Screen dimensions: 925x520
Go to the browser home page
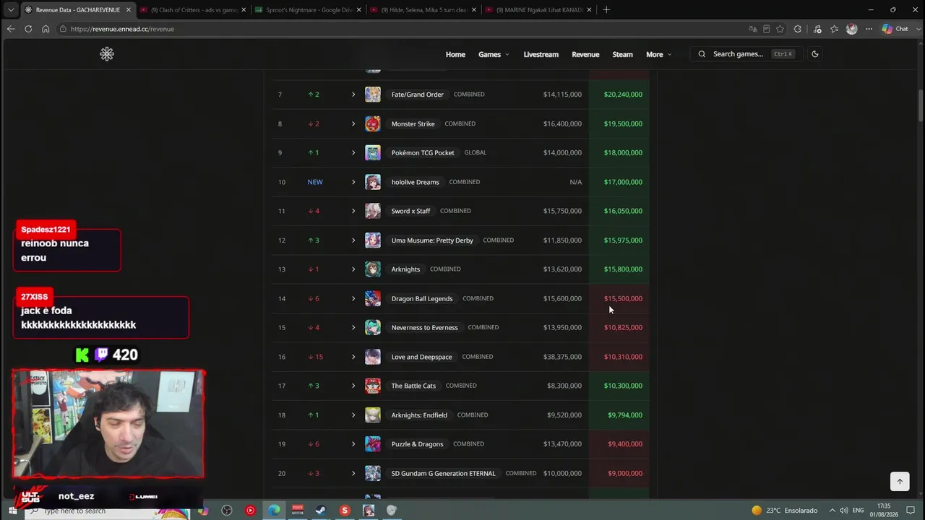pos(46,29)
